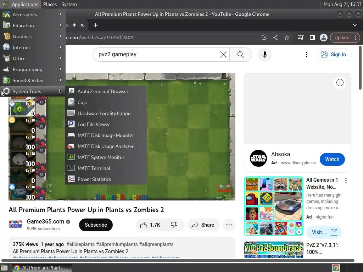Search with voice microphone button

264,55
